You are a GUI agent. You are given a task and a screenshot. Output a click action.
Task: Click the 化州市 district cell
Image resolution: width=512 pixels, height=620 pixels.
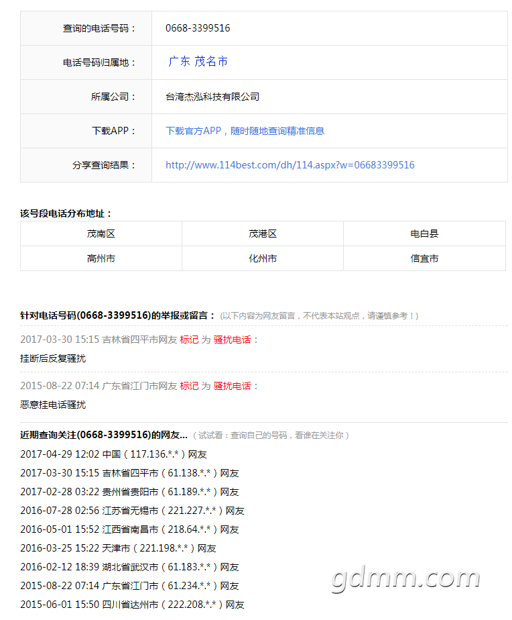[x=263, y=258]
